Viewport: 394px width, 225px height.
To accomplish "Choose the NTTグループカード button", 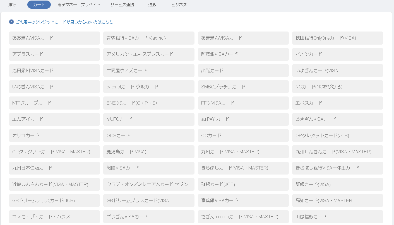I will [x=54, y=103].
